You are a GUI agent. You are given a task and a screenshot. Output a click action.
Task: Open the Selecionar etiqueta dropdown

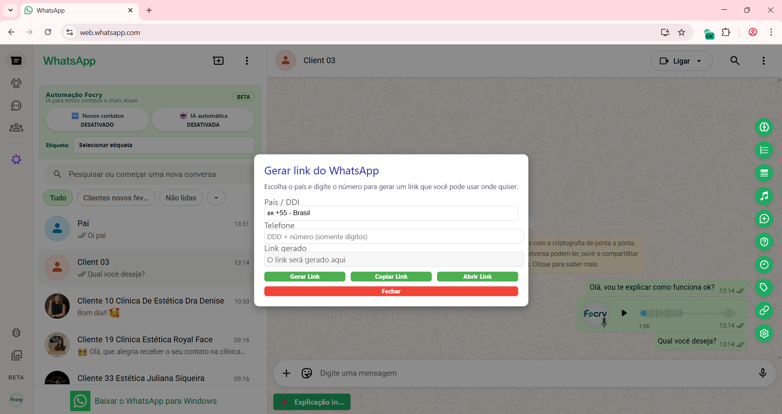163,145
